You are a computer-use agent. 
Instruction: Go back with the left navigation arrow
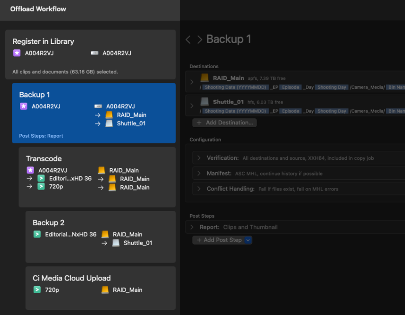click(x=188, y=39)
